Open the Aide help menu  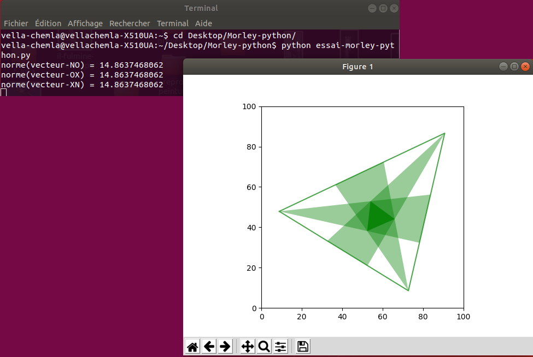coord(203,23)
